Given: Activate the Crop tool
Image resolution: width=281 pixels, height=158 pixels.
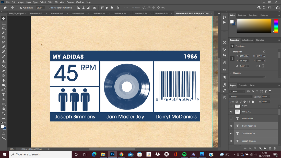Looking at the screenshot, I should pyautogui.click(x=4, y=38).
